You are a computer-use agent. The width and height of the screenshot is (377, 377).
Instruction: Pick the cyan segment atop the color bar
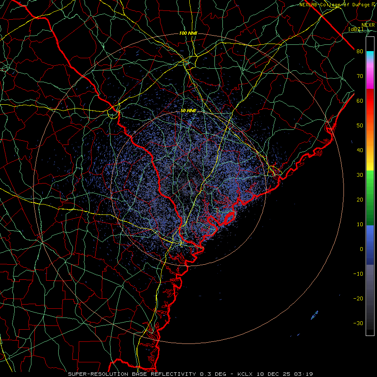pos(370,55)
